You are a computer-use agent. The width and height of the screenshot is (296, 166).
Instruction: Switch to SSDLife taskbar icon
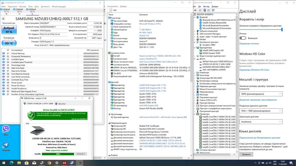tap(79, 163)
